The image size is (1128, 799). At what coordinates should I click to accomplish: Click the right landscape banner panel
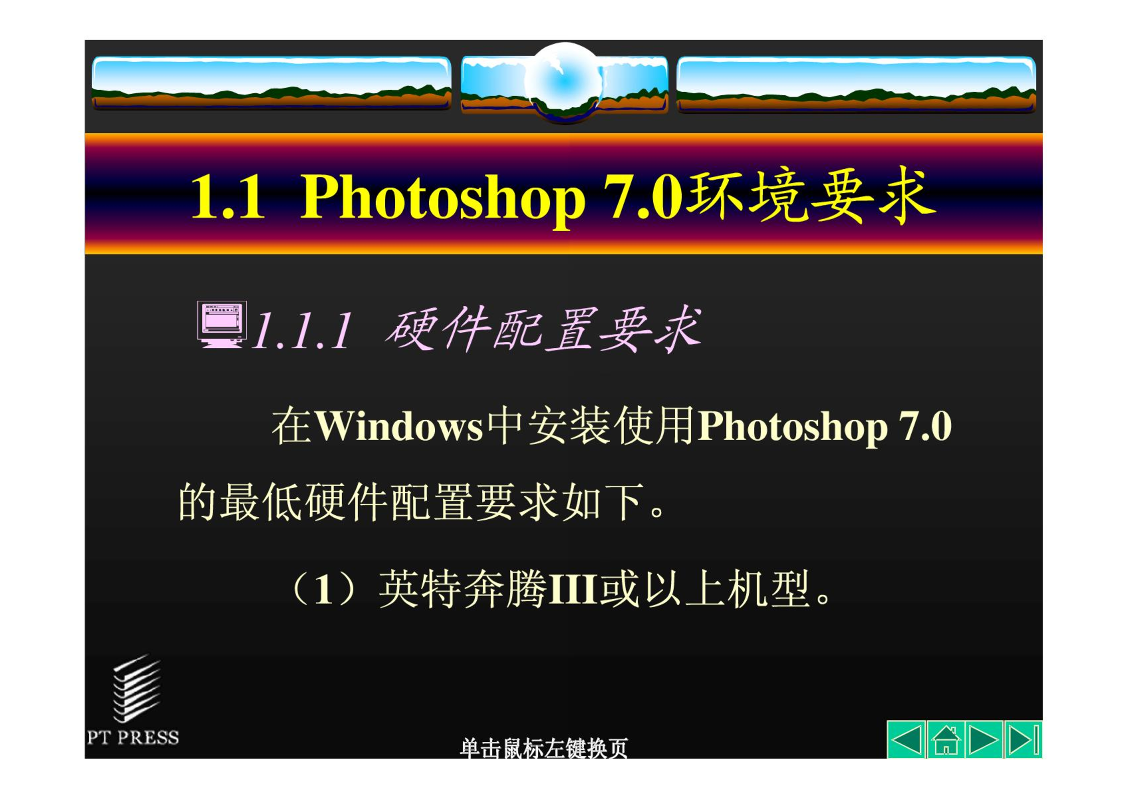[857, 84]
